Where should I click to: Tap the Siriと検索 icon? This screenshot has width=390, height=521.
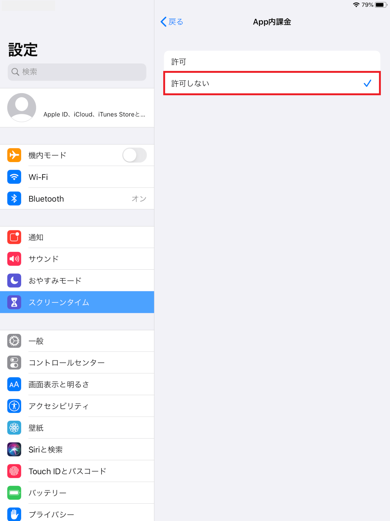(x=14, y=450)
